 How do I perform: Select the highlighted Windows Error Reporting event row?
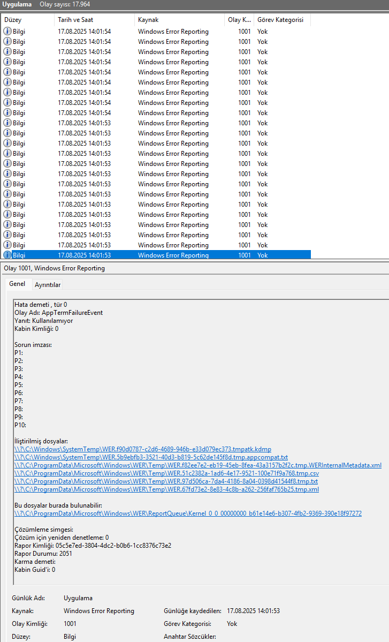point(156,255)
